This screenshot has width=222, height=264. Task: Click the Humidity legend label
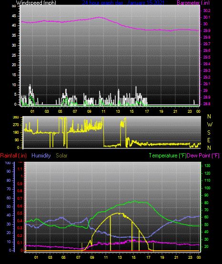tap(41, 156)
